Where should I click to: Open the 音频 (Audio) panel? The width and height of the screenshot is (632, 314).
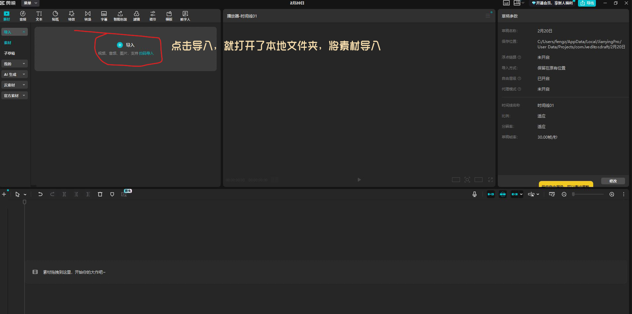point(23,16)
